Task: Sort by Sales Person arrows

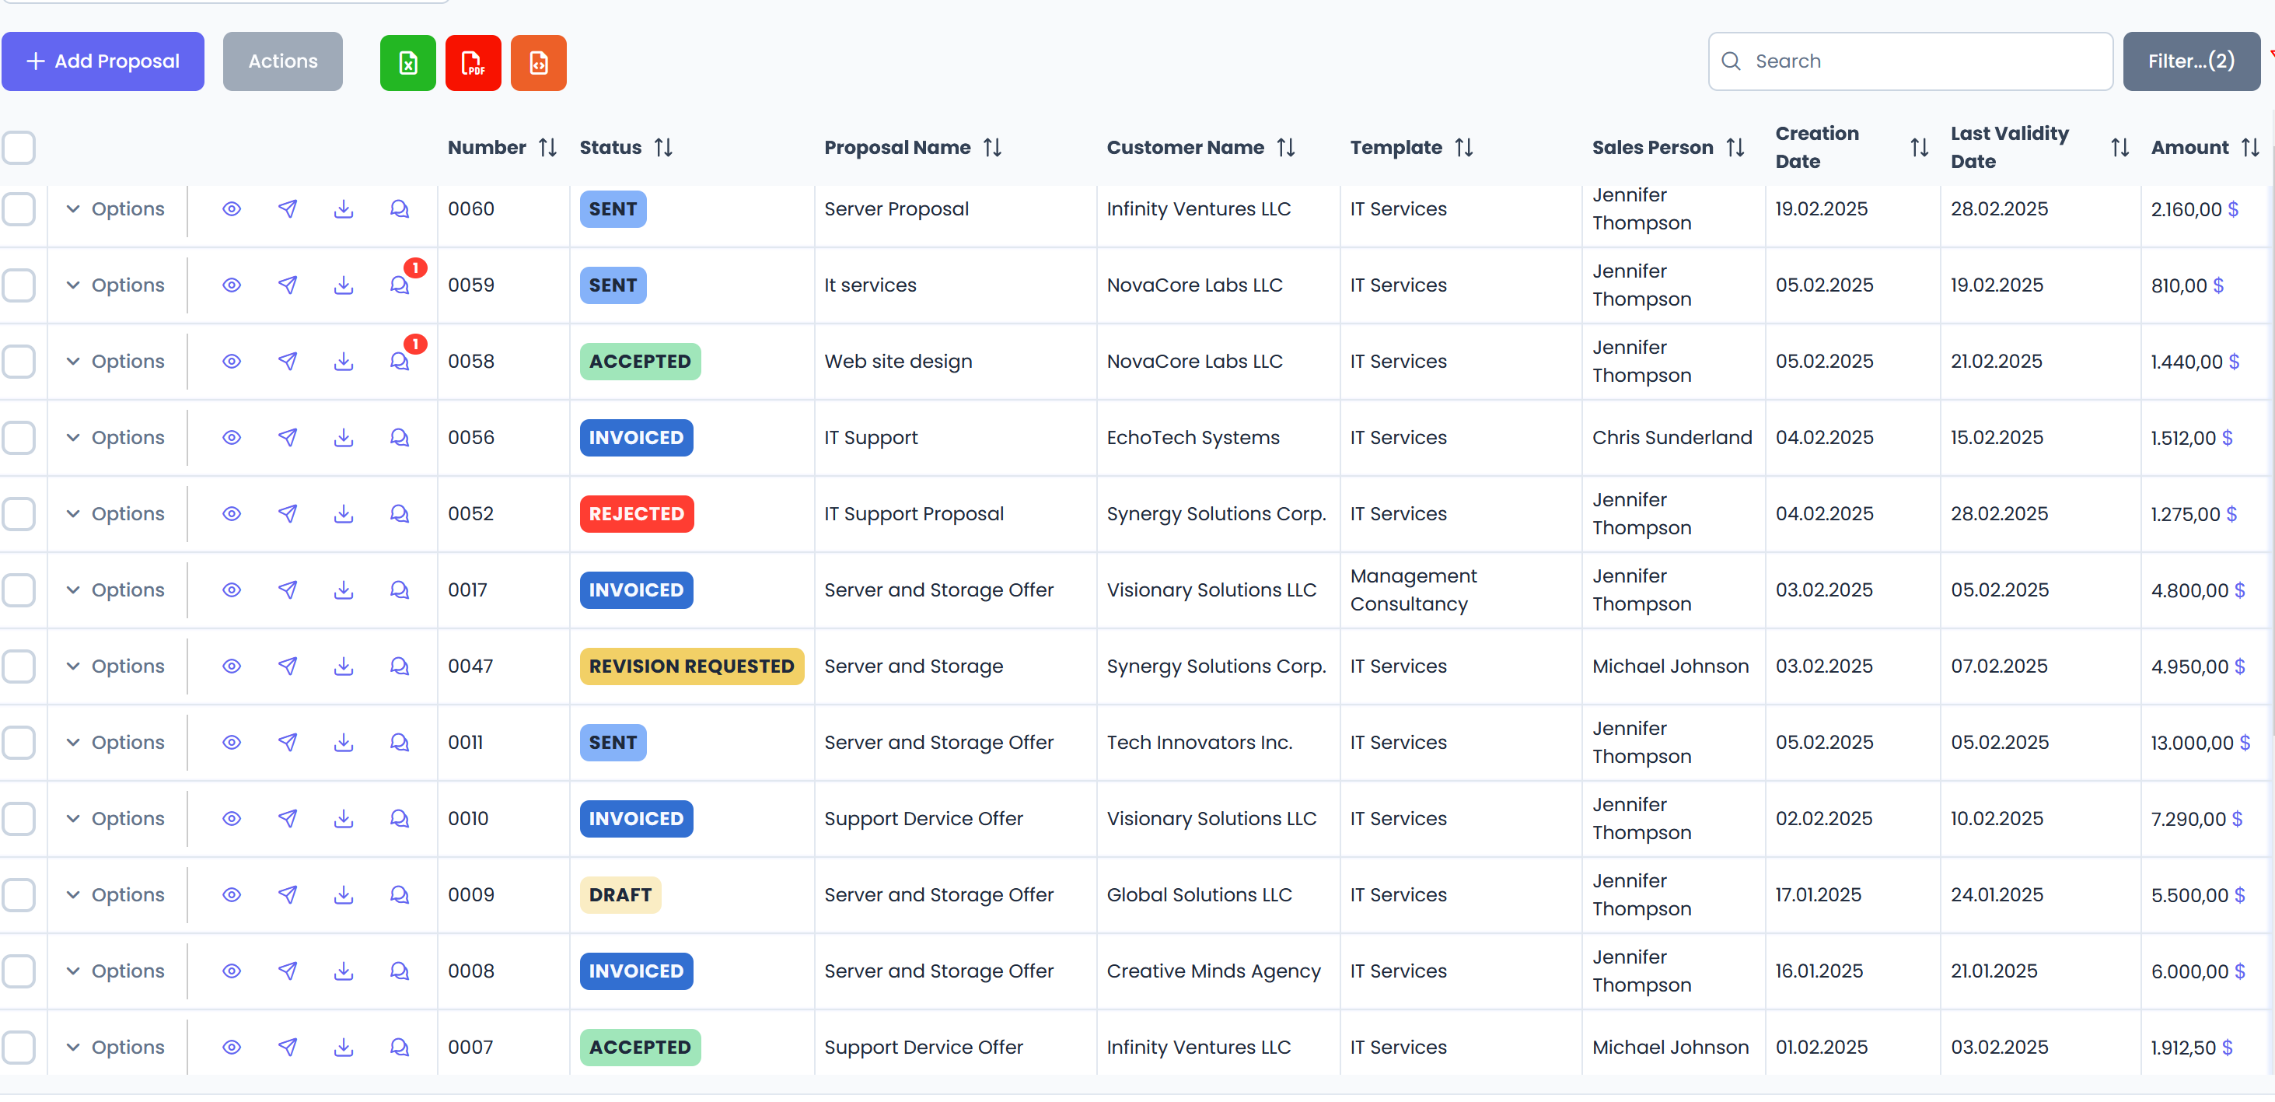Action: click(x=1735, y=148)
